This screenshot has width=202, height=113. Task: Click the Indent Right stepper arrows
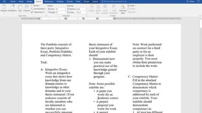point(66,13)
